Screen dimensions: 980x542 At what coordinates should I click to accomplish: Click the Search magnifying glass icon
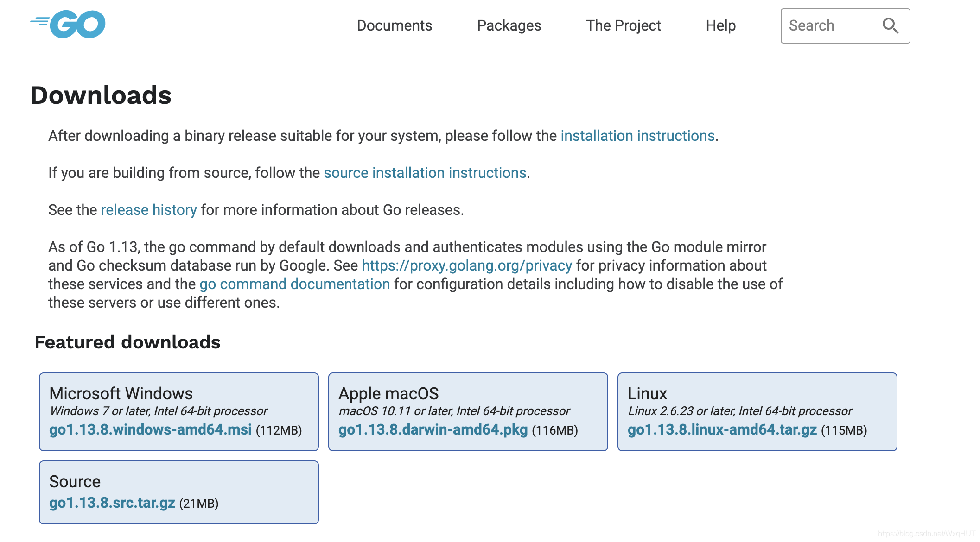pyautogui.click(x=891, y=26)
